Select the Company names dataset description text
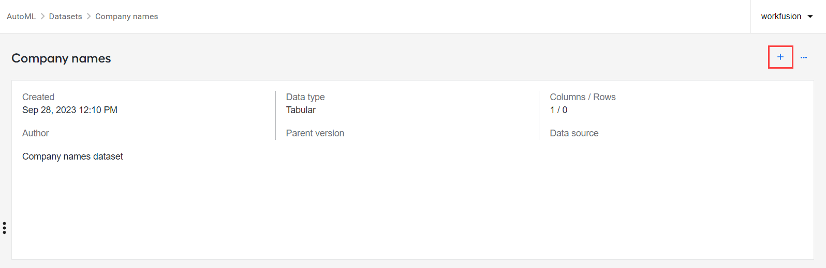 [x=72, y=156]
